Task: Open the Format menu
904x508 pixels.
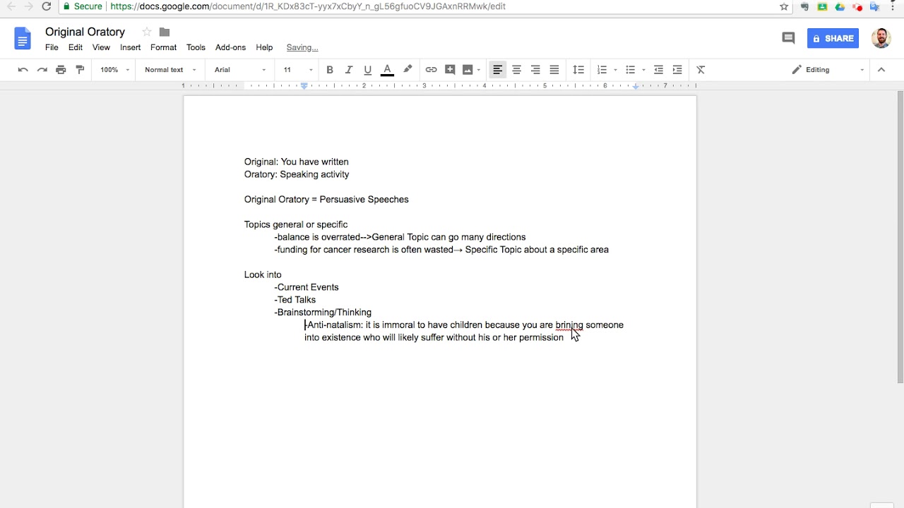Action: coord(163,47)
